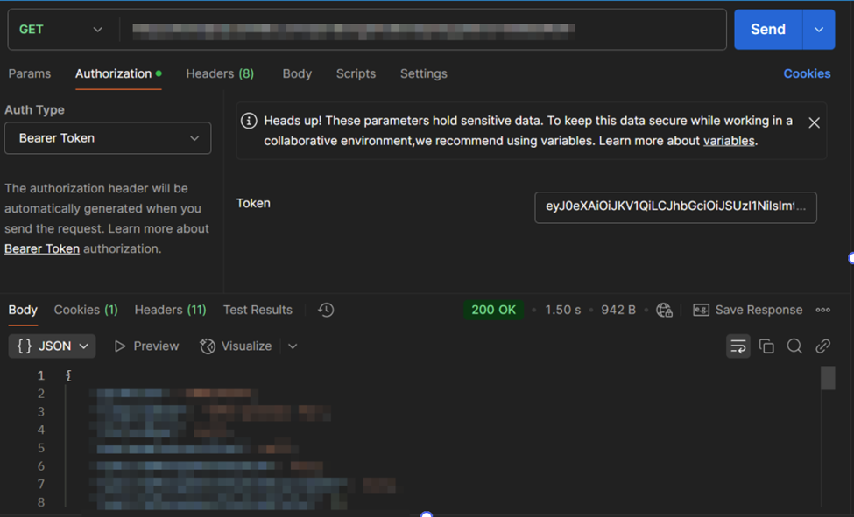854x517 pixels.
Task: Click the response vertical scrollbar
Action: click(x=828, y=378)
